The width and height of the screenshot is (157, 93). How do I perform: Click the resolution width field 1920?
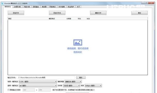(29, 90)
